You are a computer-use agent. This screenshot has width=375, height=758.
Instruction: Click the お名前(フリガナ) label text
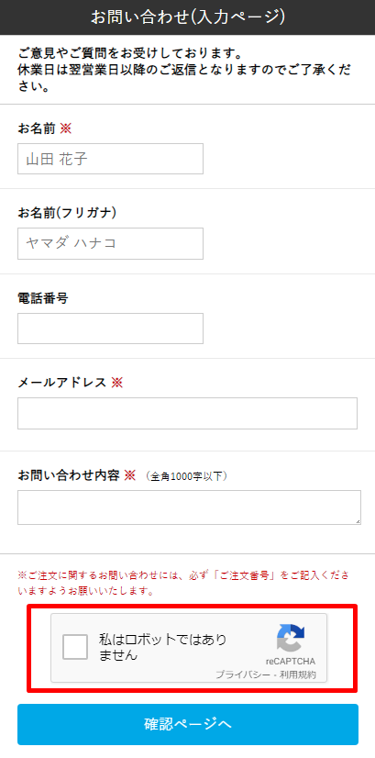click(x=67, y=213)
